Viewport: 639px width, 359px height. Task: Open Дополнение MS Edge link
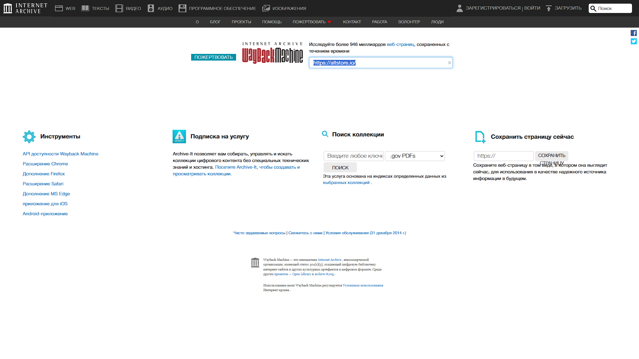click(x=46, y=194)
